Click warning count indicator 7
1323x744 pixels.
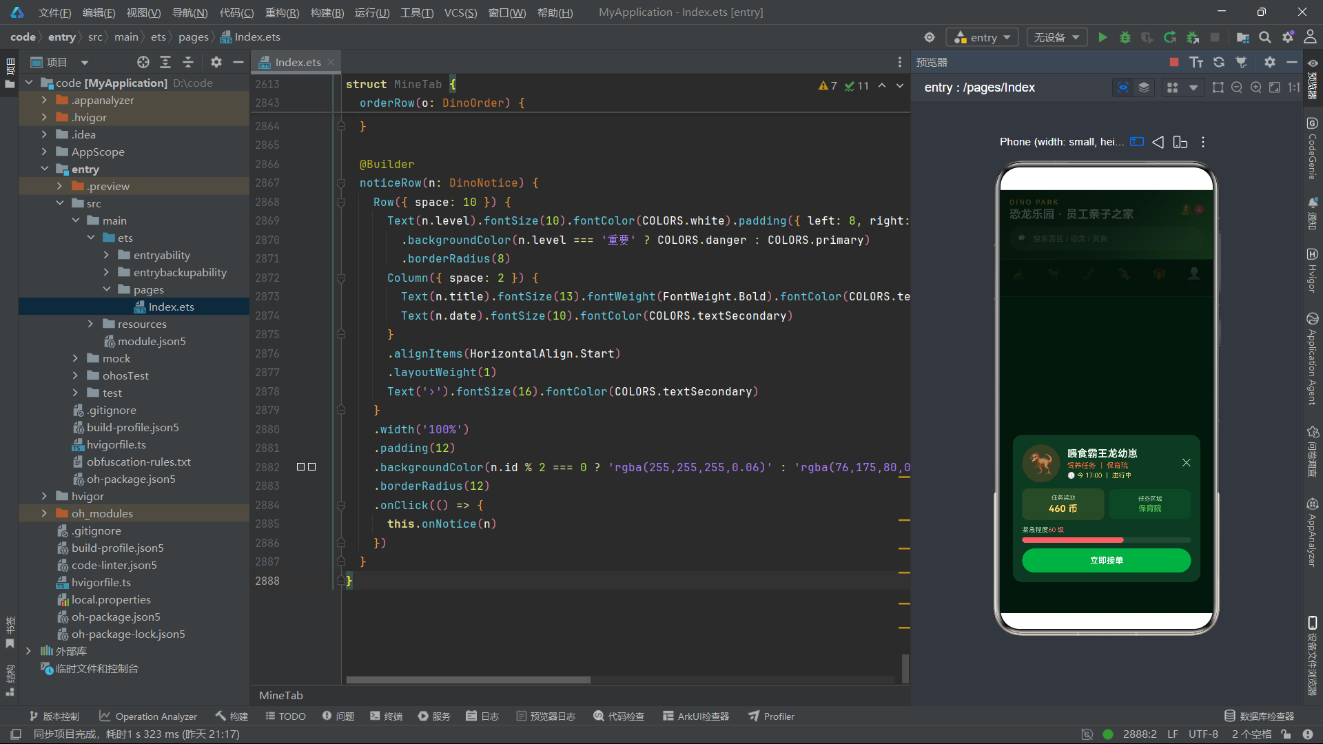[x=828, y=85]
